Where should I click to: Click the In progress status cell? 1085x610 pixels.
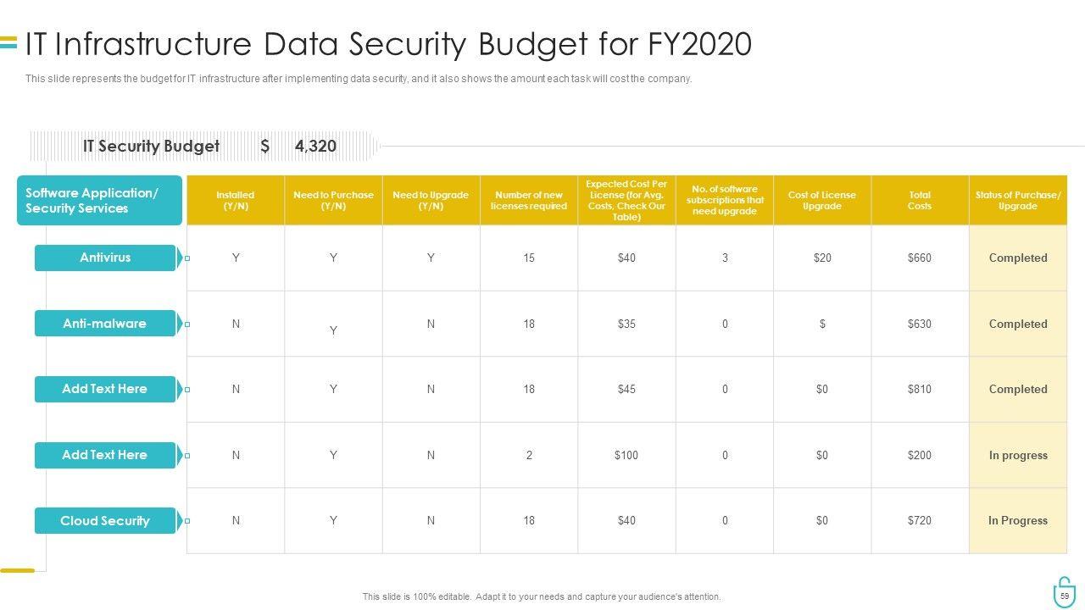(1018, 455)
